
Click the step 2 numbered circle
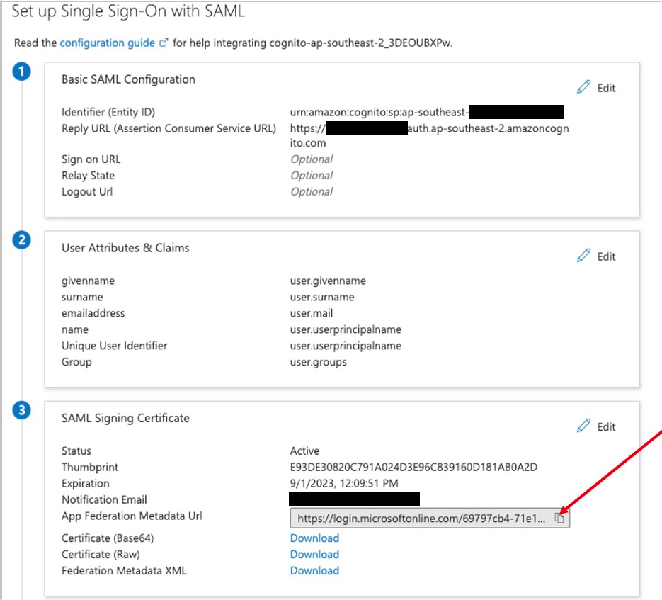(21, 240)
